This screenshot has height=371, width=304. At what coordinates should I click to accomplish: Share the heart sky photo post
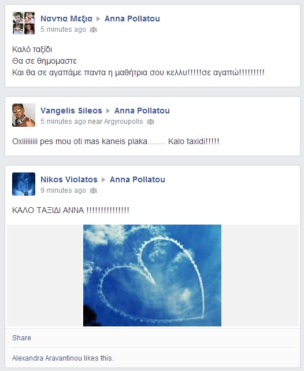pyautogui.click(x=21, y=337)
